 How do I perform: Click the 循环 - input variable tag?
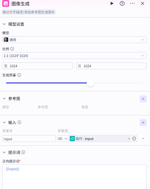[100, 139]
